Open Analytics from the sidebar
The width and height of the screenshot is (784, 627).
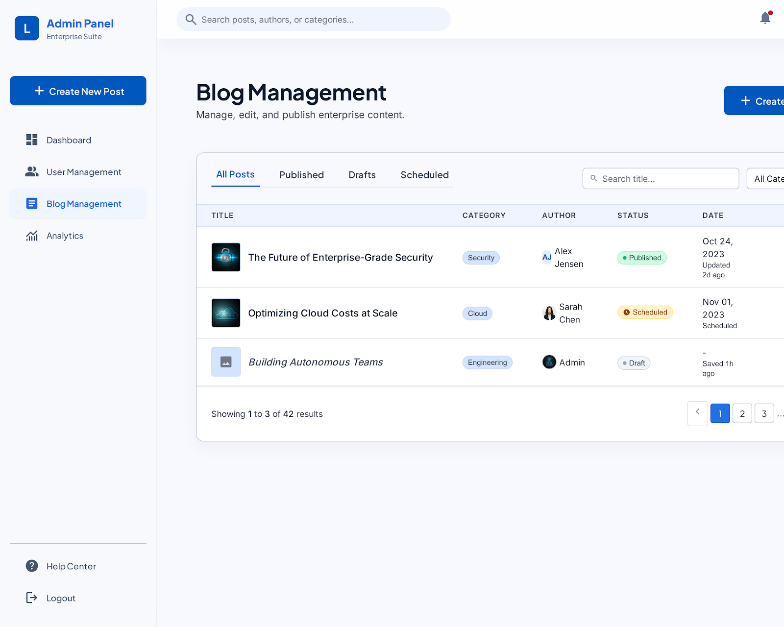[78, 236]
